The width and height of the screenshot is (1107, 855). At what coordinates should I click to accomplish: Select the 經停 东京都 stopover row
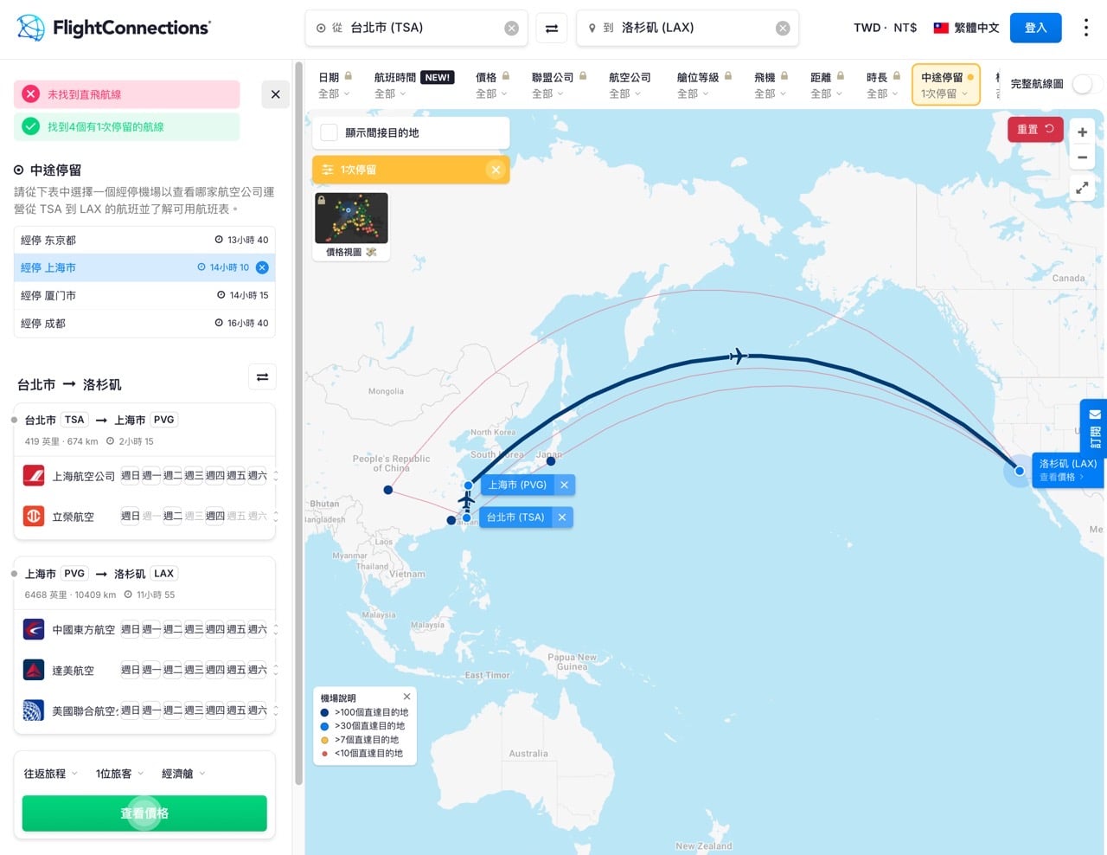pyautogui.click(x=144, y=240)
